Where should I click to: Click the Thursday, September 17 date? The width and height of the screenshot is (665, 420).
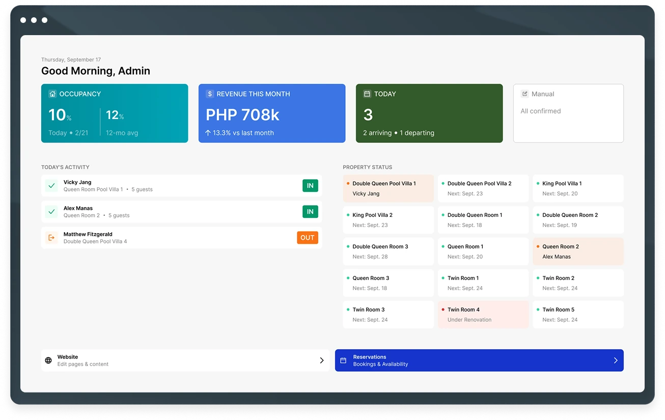click(71, 60)
